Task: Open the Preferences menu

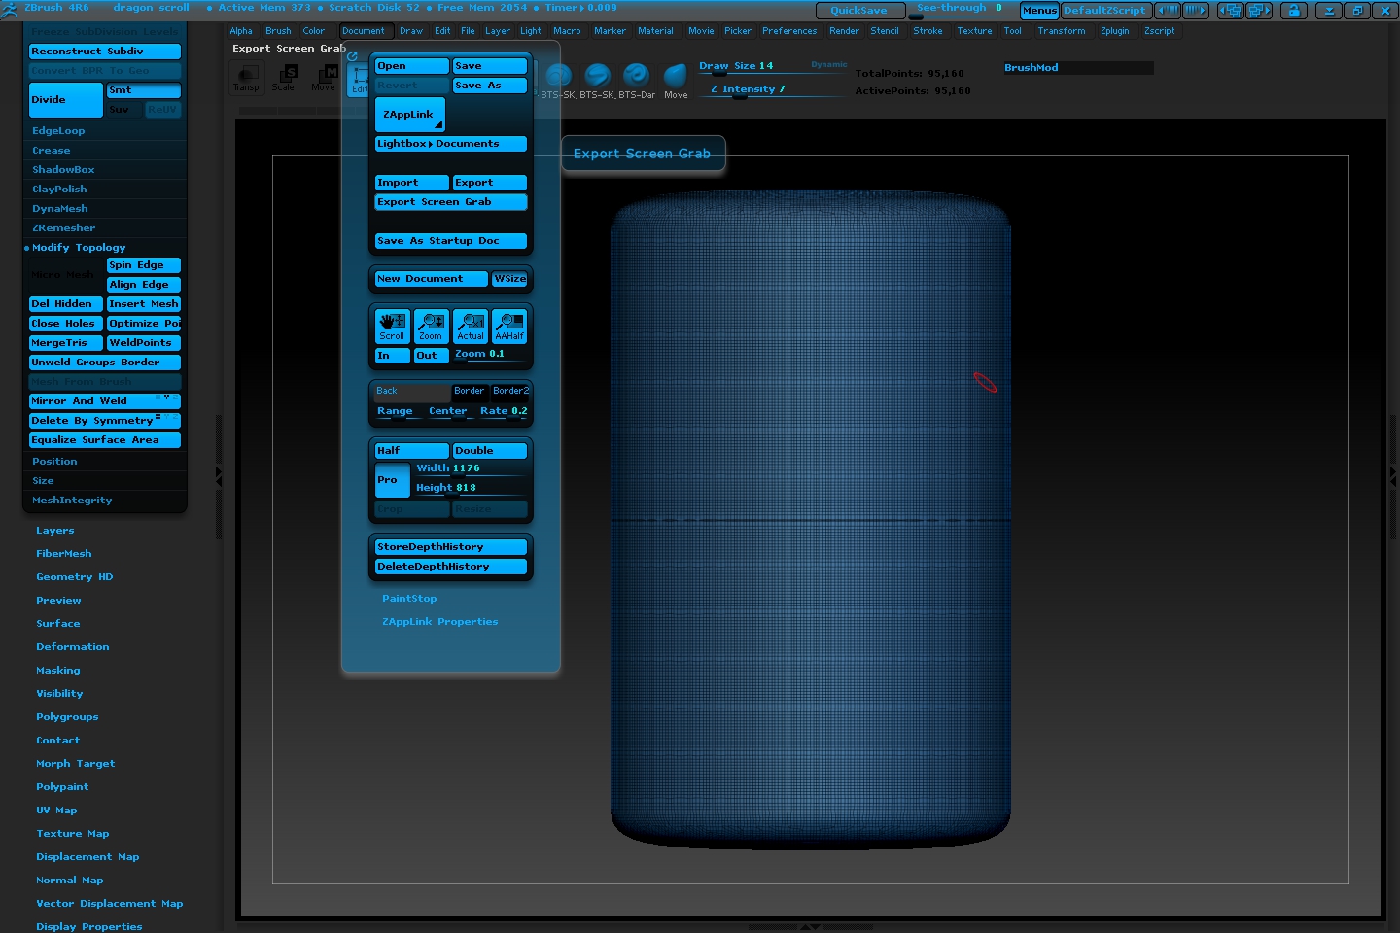Action: [788, 31]
